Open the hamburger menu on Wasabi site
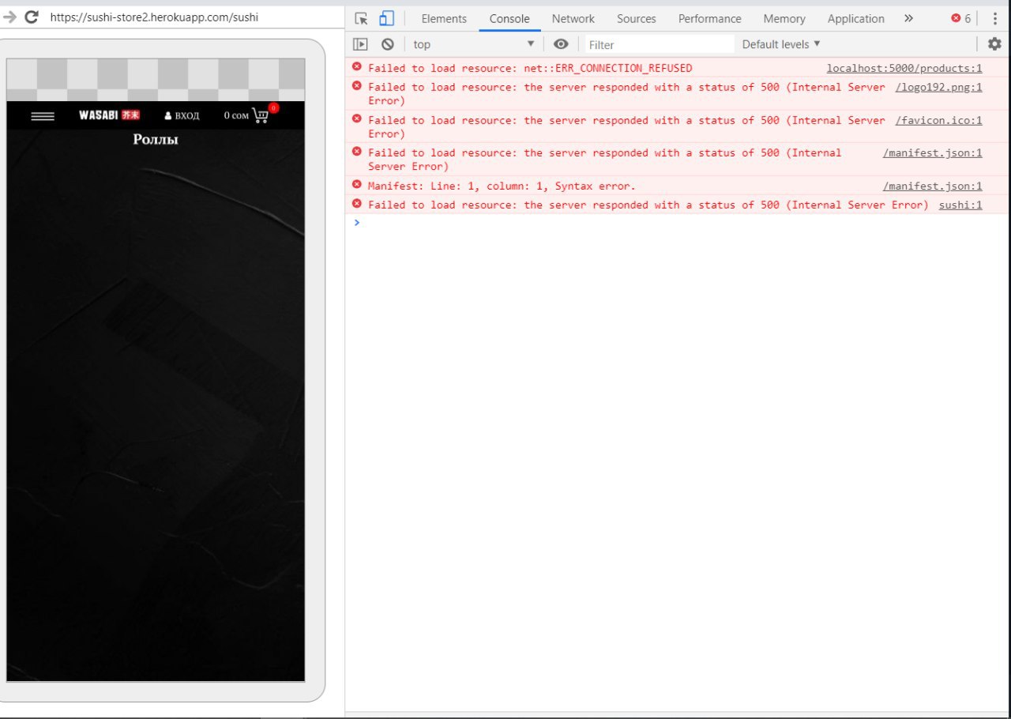The image size is (1011, 719). tap(43, 116)
